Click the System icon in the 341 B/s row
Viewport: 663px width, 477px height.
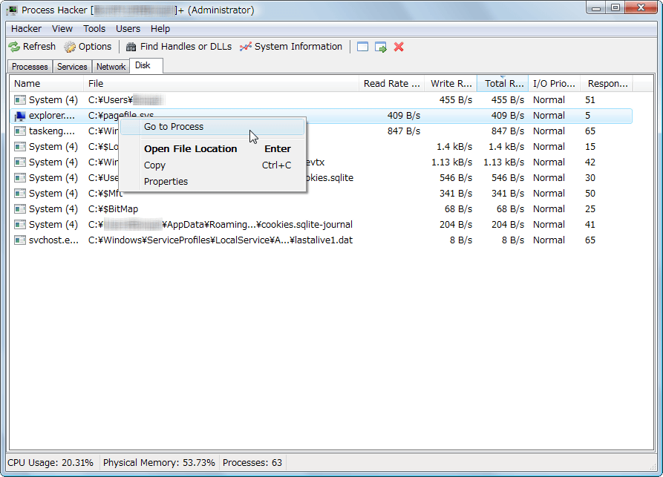click(x=20, y=194)
